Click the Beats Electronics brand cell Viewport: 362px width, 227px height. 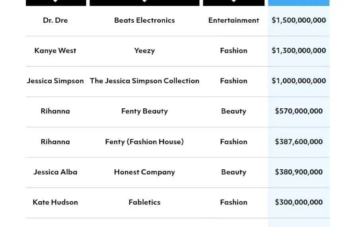tap(144, 20)
